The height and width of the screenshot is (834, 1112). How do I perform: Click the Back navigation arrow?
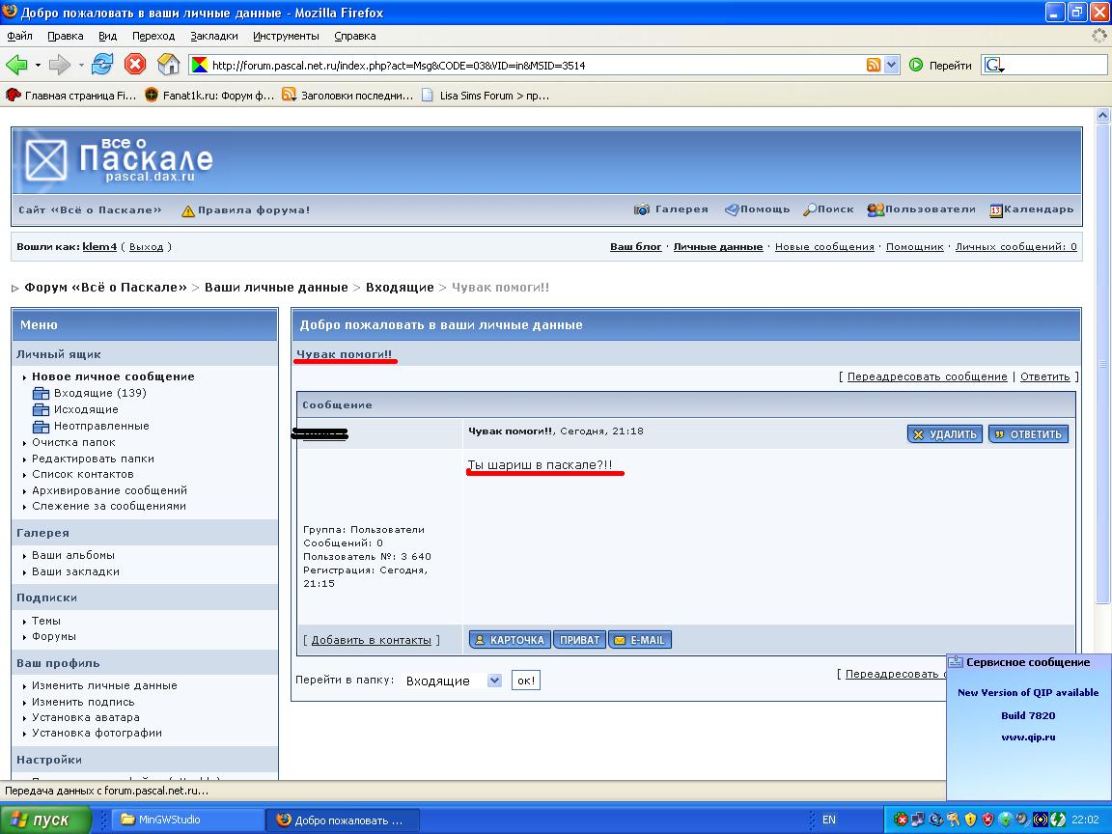16,65
